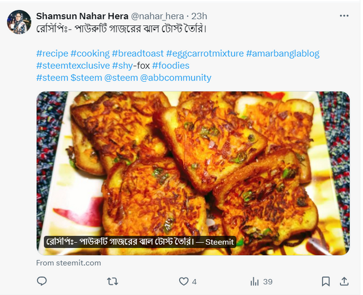The height and width of the screenshot is (295, 363).
Task: Go to the @abbcommunity mention
Action: click(x=175, y=78)
